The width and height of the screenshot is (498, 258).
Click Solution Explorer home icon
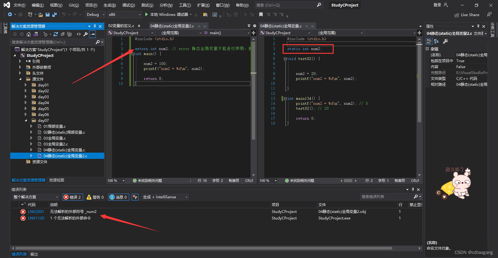29,34
